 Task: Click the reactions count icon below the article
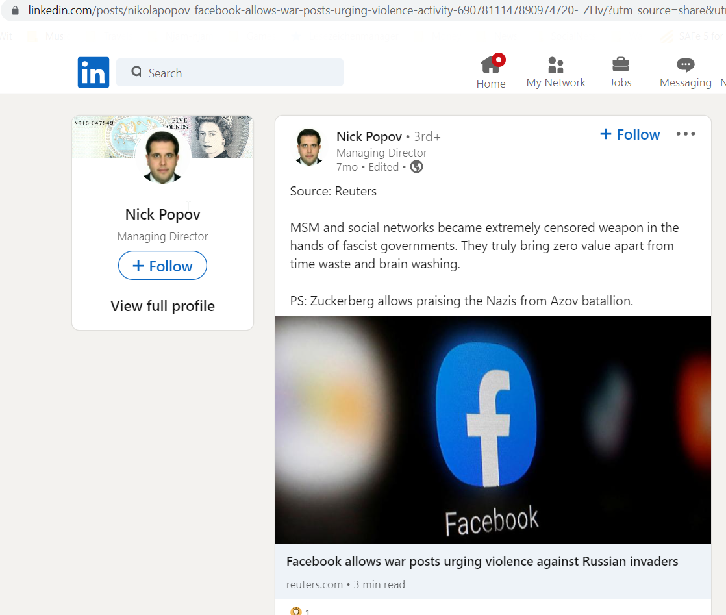(x=296, y=611)
